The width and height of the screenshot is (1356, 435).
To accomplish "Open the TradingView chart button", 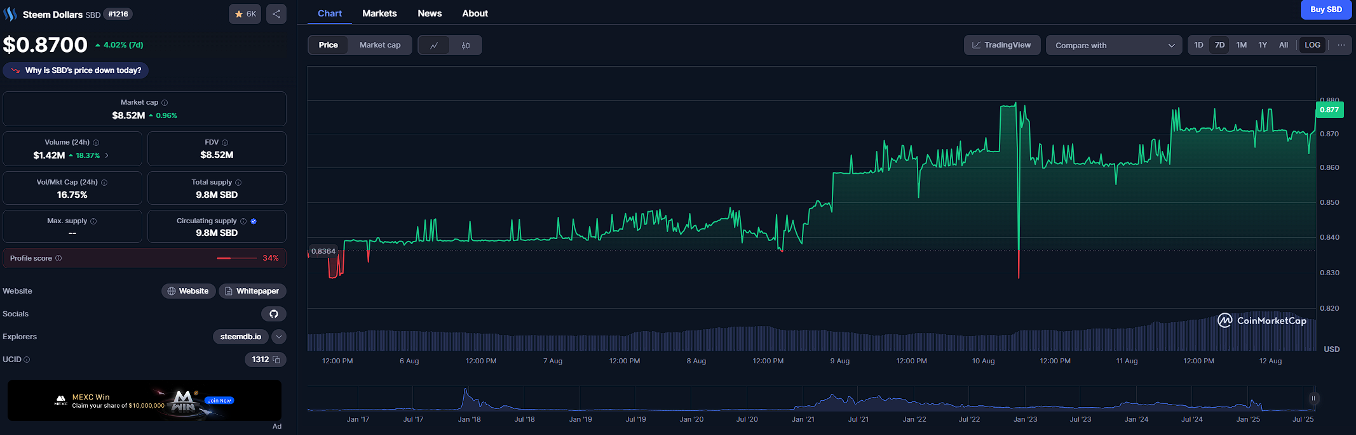I will [x=1002, y=45].
